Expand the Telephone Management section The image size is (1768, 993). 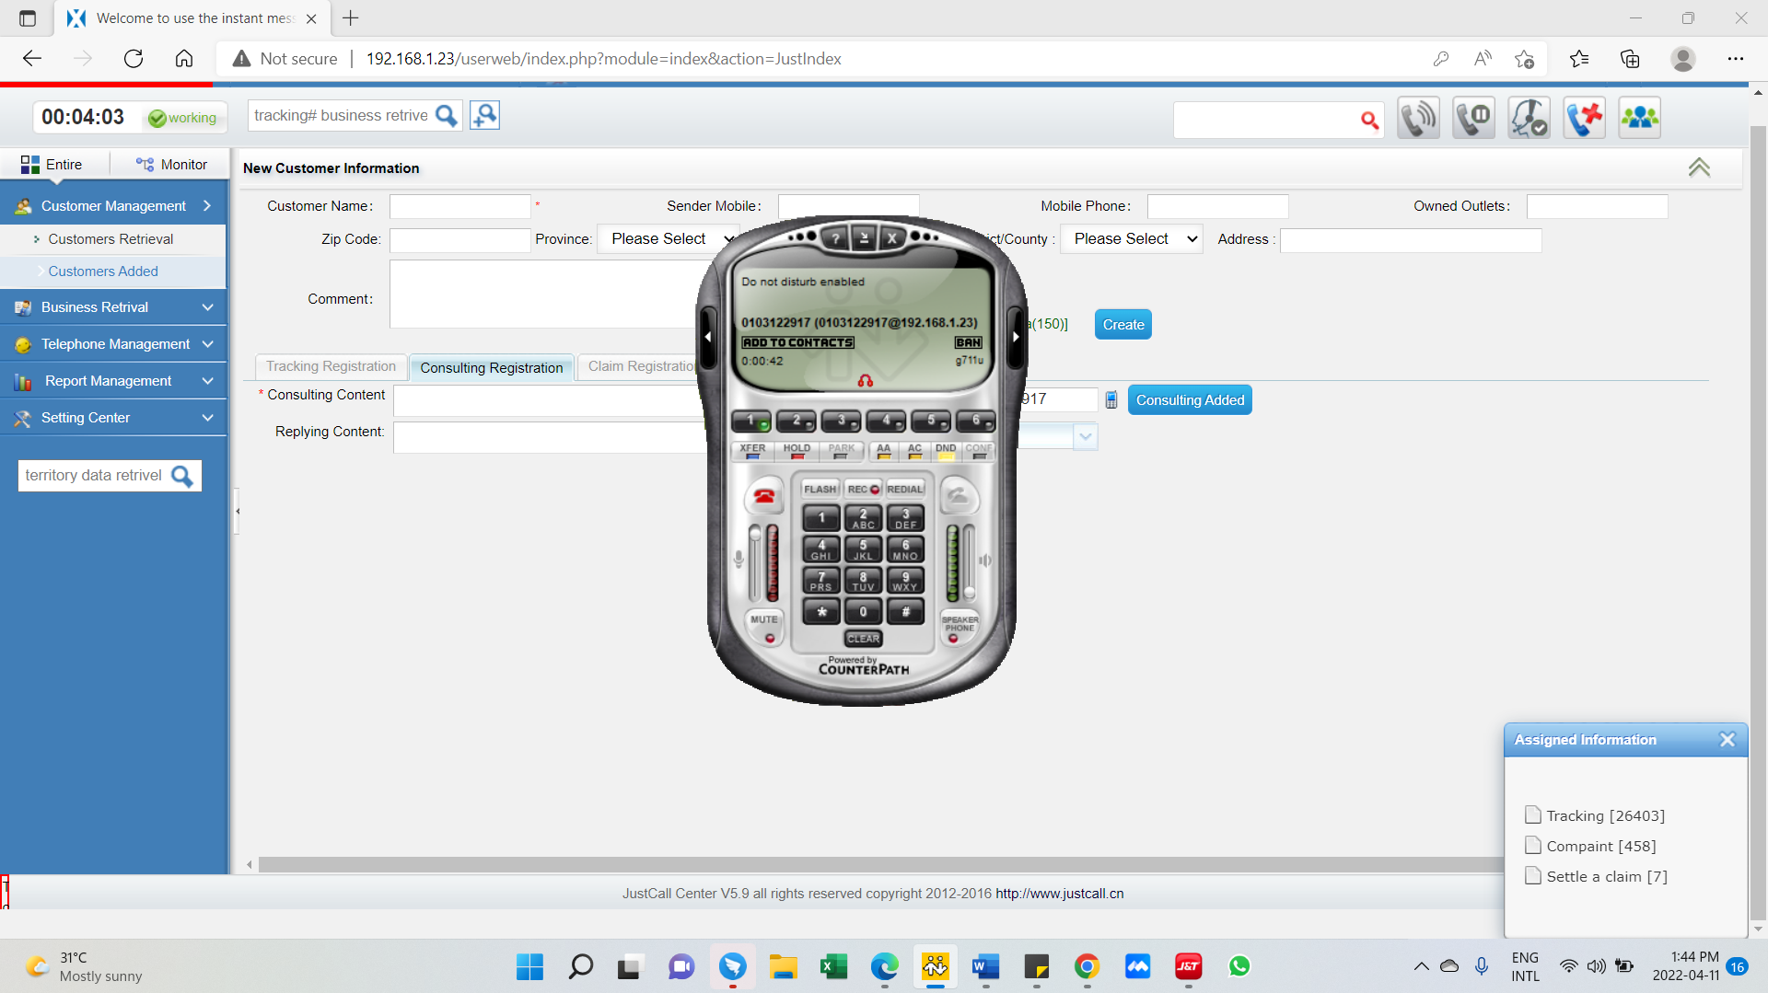pyautogui.click(x=113, y=344)
